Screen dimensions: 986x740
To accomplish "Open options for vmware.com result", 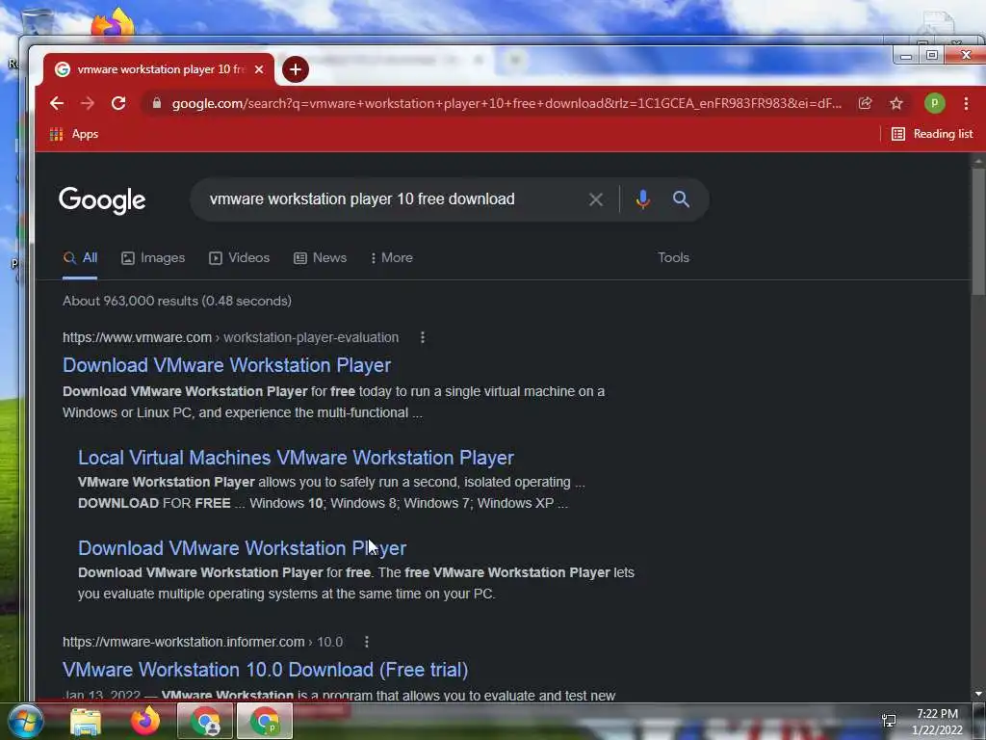I will tap(423, 338).
